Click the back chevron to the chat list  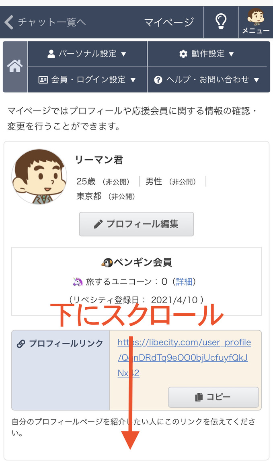click(x=9, y=22)
